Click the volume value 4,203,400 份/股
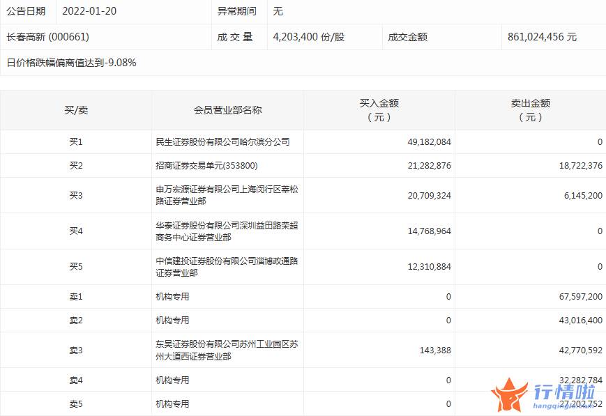The image size is (606, 416). click(309, 37)
